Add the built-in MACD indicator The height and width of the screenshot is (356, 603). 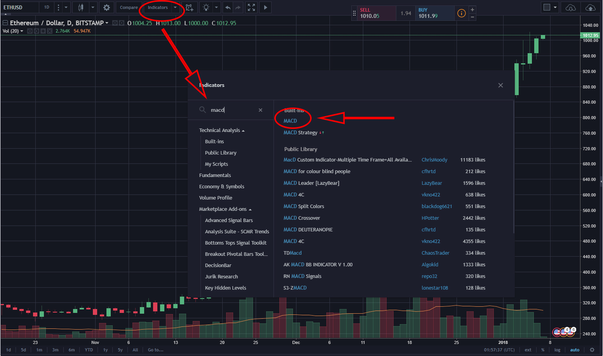coord(290,121)
